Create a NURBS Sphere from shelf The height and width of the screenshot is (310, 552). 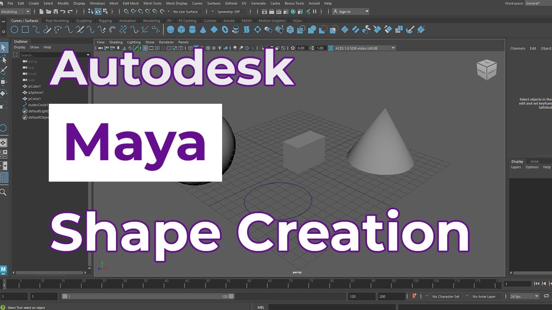pyautogui.click(x=170, y=29)
